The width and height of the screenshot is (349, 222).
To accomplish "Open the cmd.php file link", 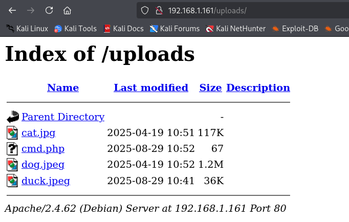I will click(x=43, y=149).
